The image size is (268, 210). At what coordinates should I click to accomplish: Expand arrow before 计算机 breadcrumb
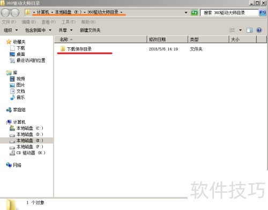[x=34, y=12]
